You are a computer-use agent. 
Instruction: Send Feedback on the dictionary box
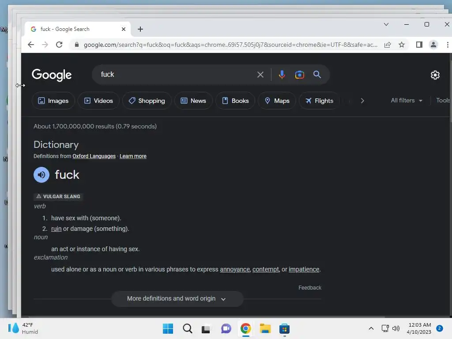tap(309, 288)
